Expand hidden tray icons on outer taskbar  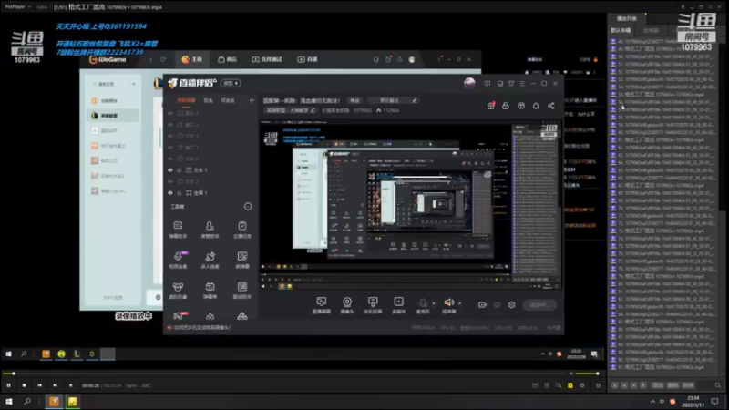click(652, 402)
